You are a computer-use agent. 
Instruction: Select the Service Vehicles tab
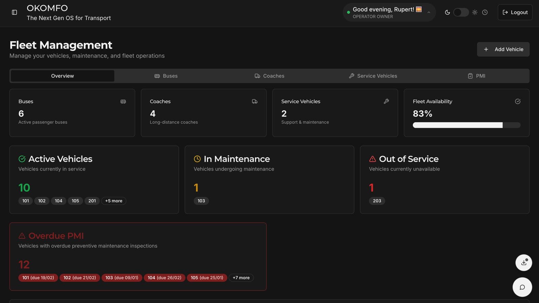[373, 76]
